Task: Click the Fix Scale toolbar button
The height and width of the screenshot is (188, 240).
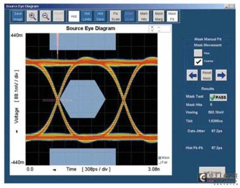Action: (115, 16)
